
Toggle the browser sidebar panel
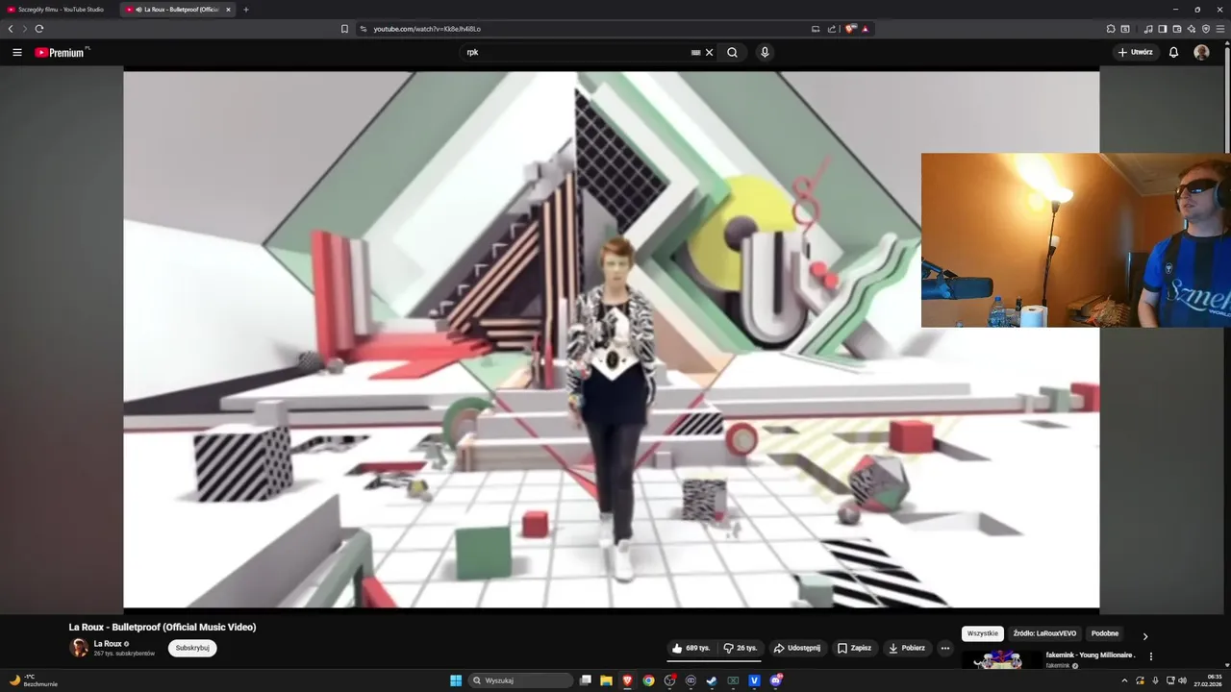coord(1163,29)
